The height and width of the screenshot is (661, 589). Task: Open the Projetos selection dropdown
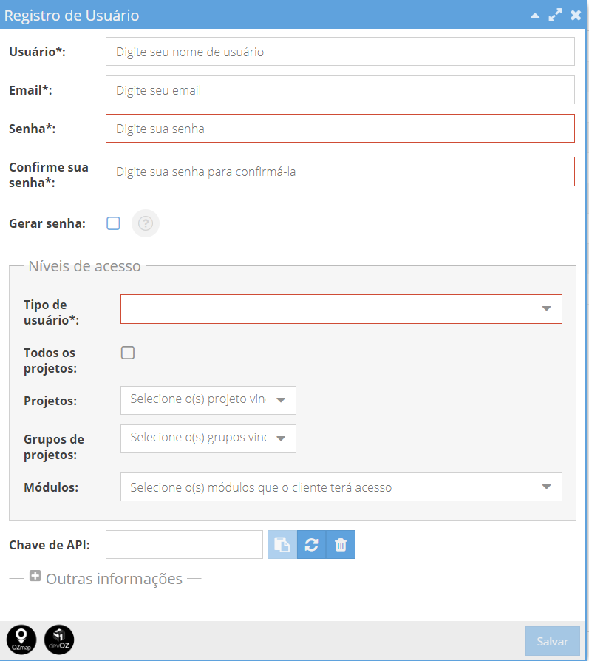coord(208,400)
